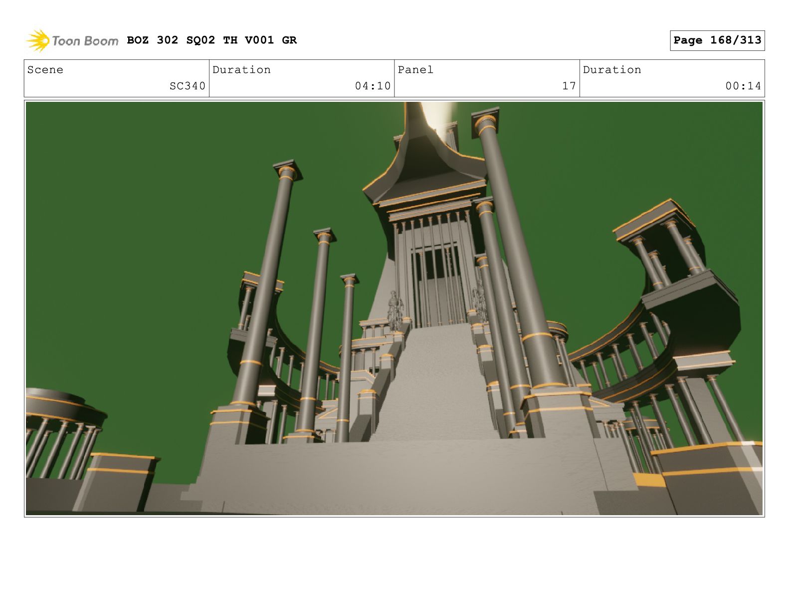
Task: Click the Toon Boom yellow burst logo icon
Action: pyautogui.click(x=38, y=40)
